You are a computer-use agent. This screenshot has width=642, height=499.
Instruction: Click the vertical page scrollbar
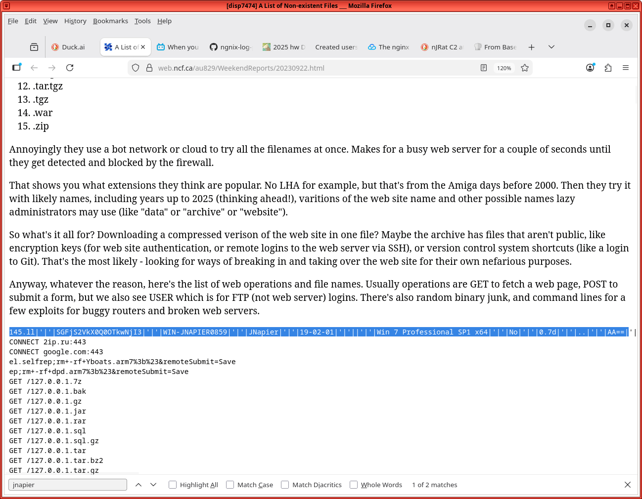coord(637,94)
